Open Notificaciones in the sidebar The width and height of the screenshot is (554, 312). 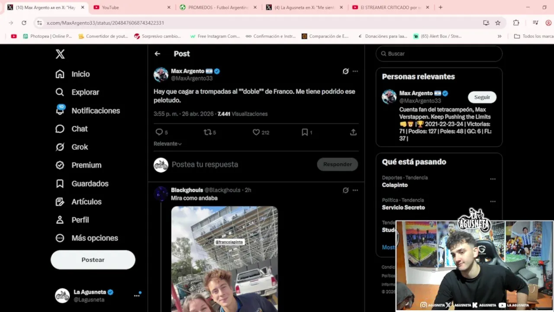87,110
